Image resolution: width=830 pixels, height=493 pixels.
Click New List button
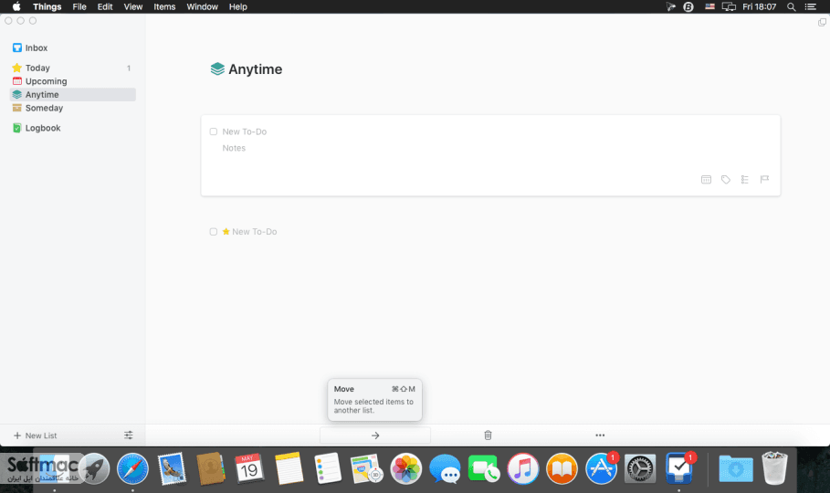coord(35,435)
